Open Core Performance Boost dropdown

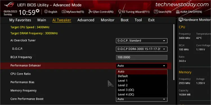click(142, 99)
